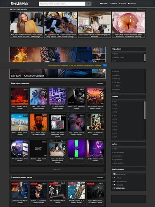Open the Contact menu item
This screenshot has height=207, width=155.
pos(132,3)
